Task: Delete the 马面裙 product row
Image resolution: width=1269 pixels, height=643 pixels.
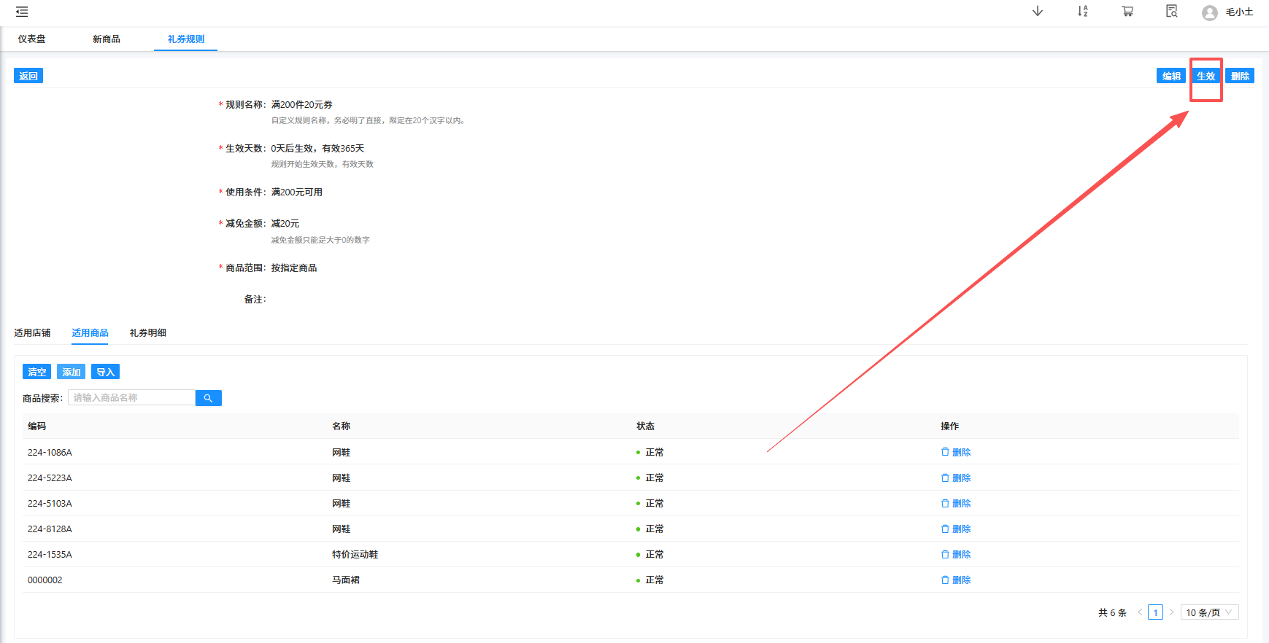Action: coord(956,580)
